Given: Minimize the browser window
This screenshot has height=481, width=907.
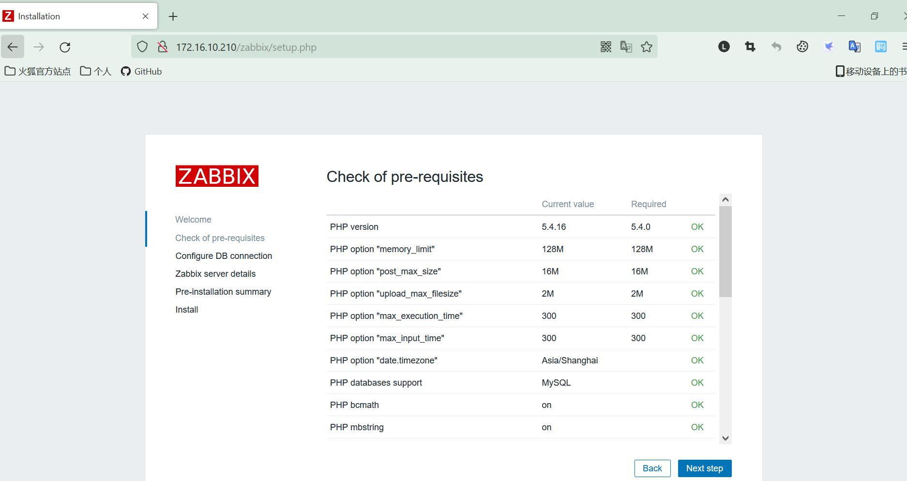Looking at the screenshot, I should click(841, 16).
